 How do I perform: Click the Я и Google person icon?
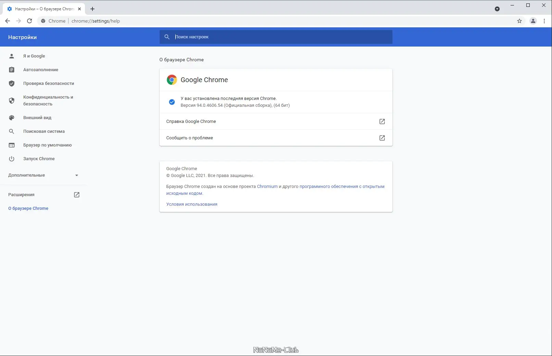tap(12, 56)
